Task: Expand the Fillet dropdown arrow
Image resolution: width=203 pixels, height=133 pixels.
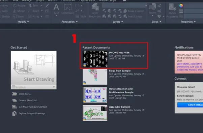Action: [42, 11]
